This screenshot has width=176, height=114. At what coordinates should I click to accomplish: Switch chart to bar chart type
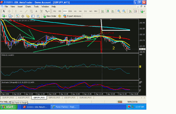[x=103, y=11]
